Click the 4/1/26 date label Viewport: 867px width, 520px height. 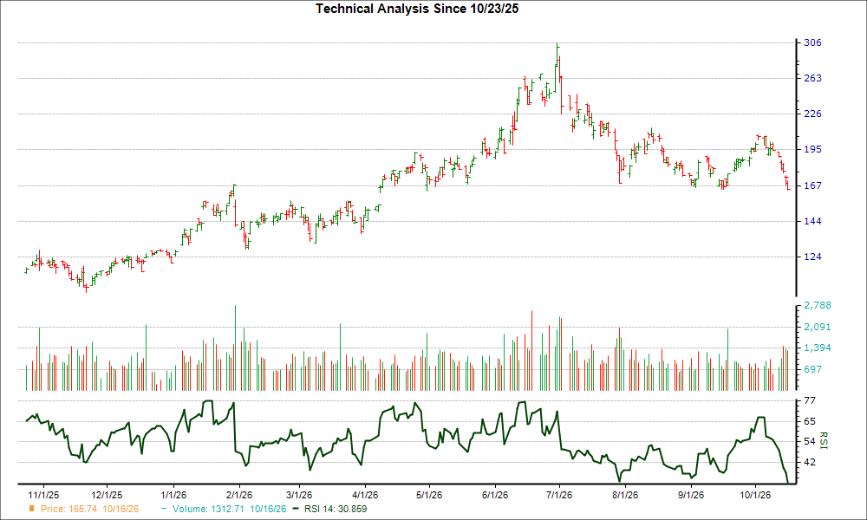pyautogui.click(x=365, y=495)
